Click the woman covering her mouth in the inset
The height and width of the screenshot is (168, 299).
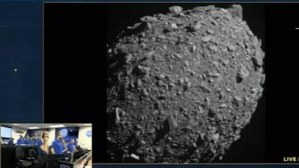pos(45,143)
